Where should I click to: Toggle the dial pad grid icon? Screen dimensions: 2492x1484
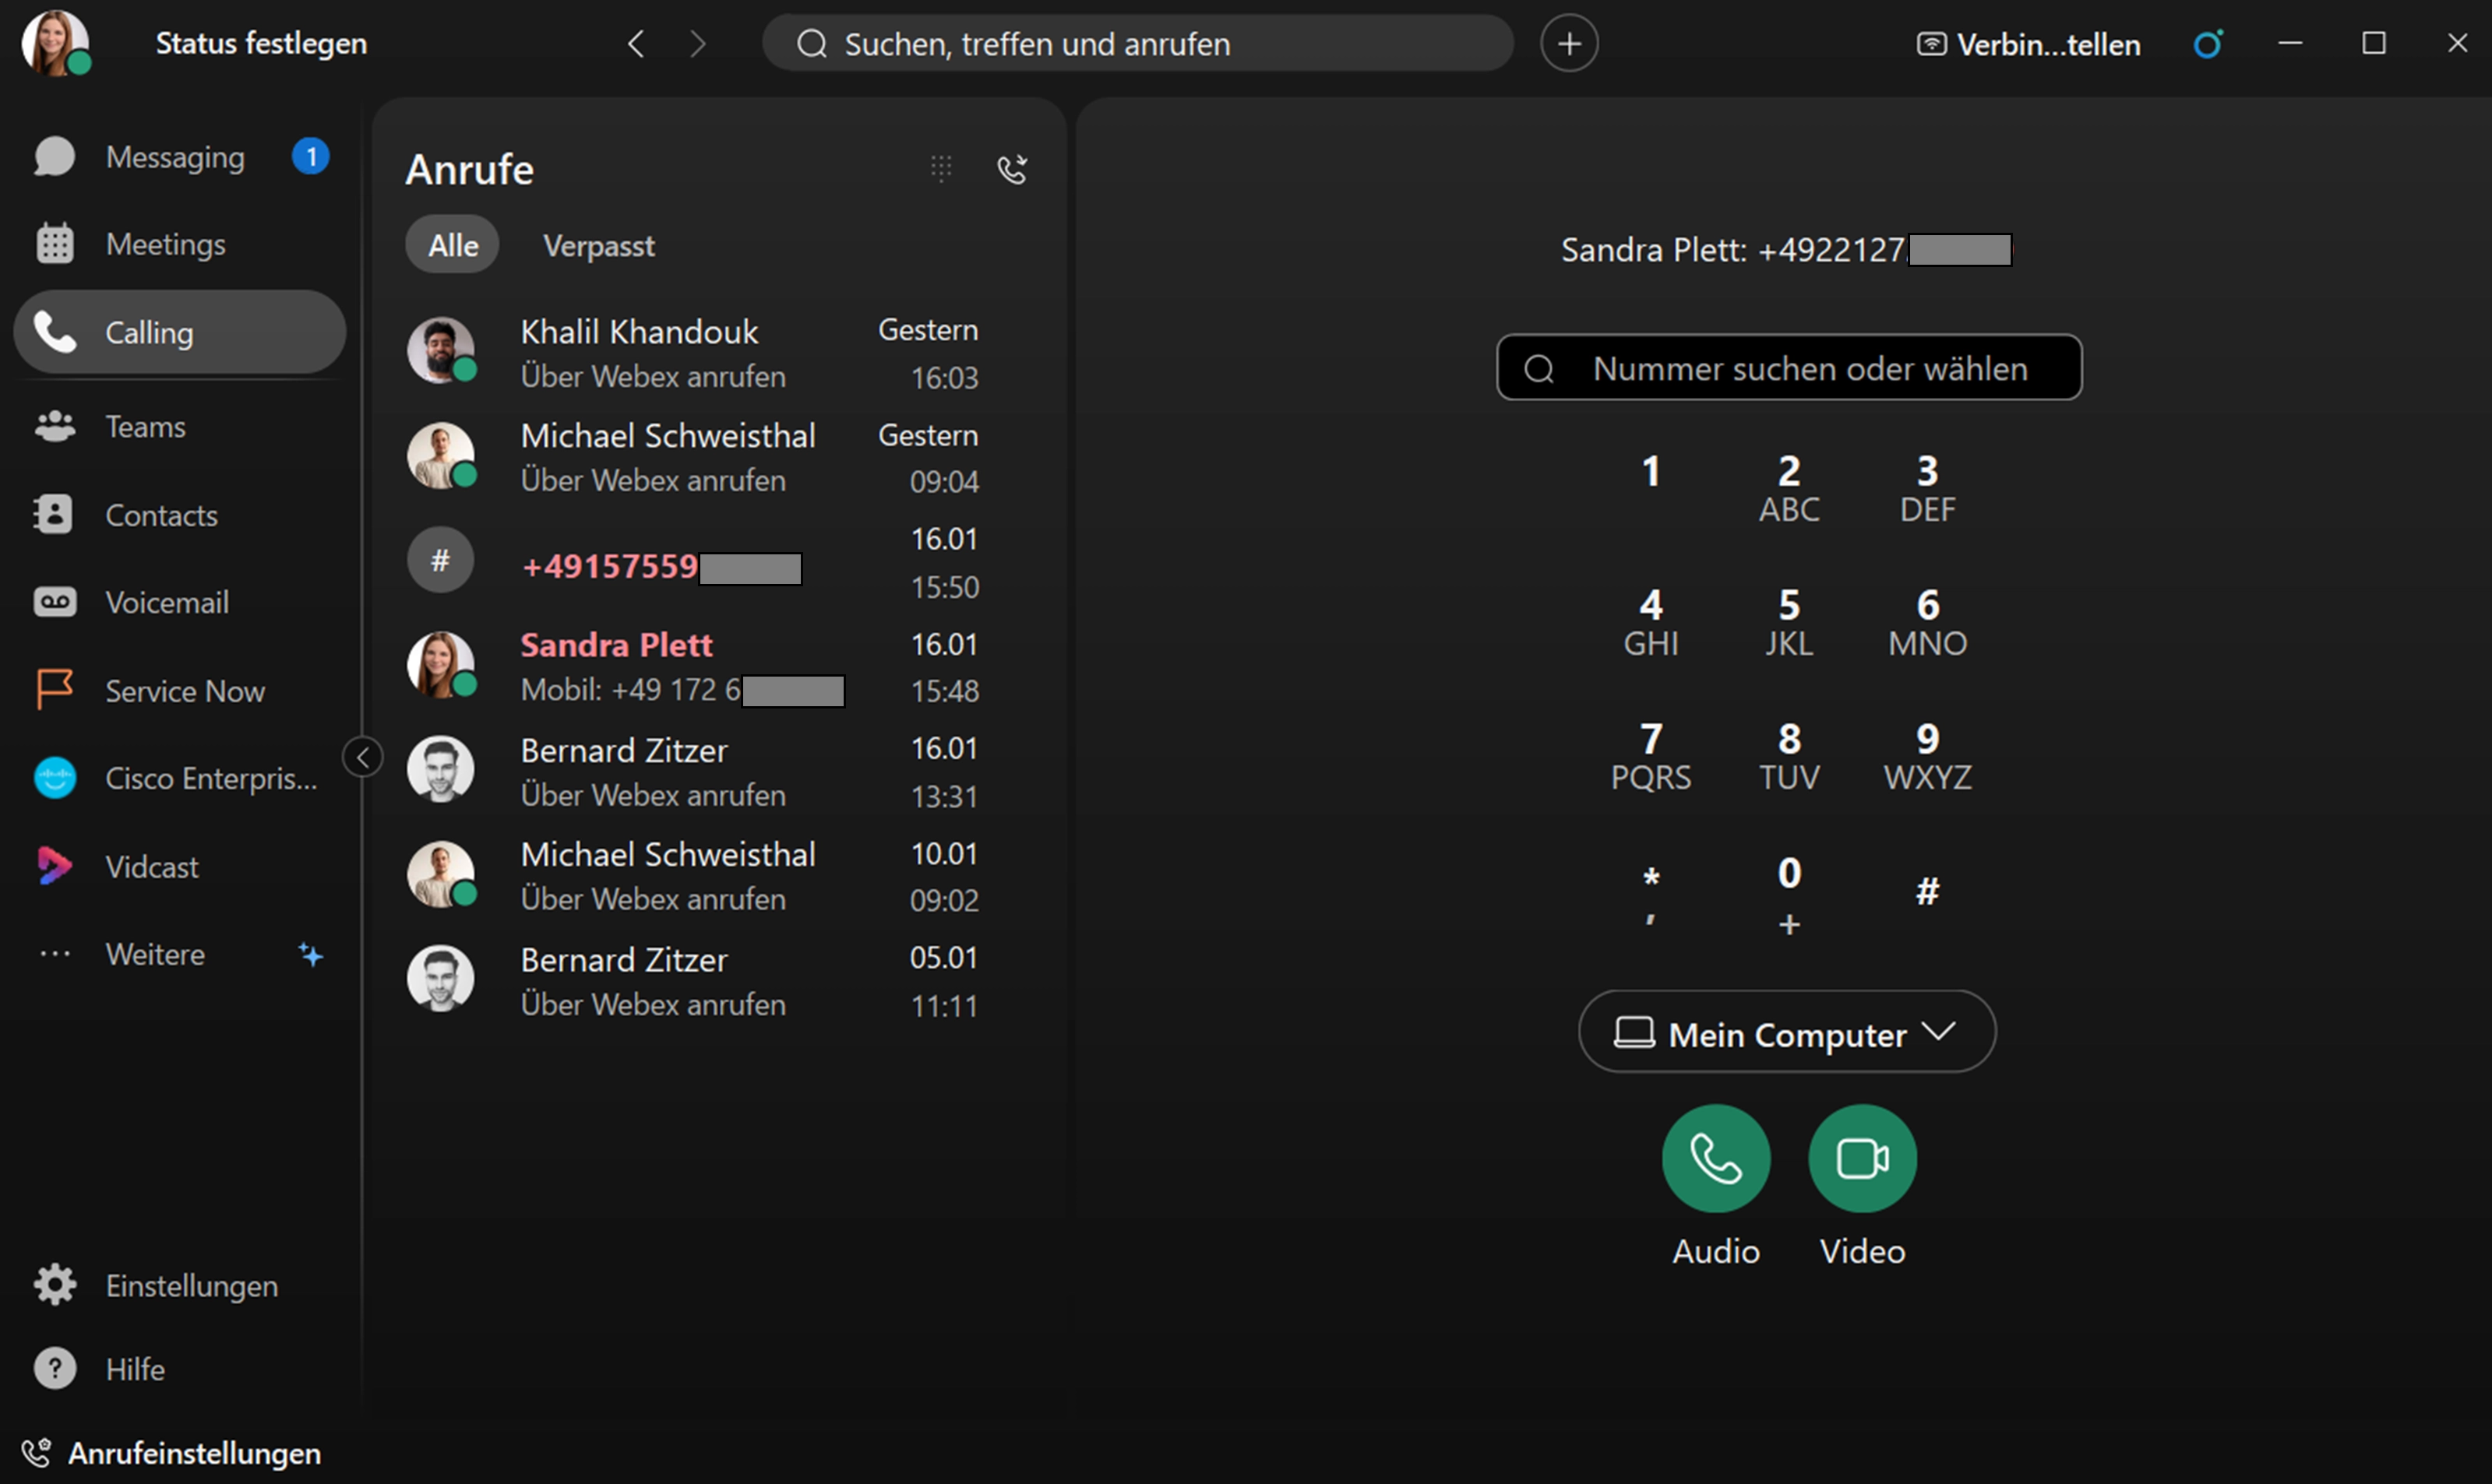click(940, 168)
